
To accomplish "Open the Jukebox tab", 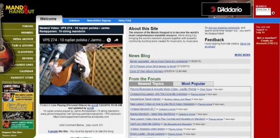I will tap(74, 20).
